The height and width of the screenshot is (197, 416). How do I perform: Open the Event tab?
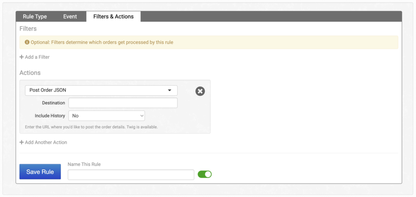(x=70, y=17)
